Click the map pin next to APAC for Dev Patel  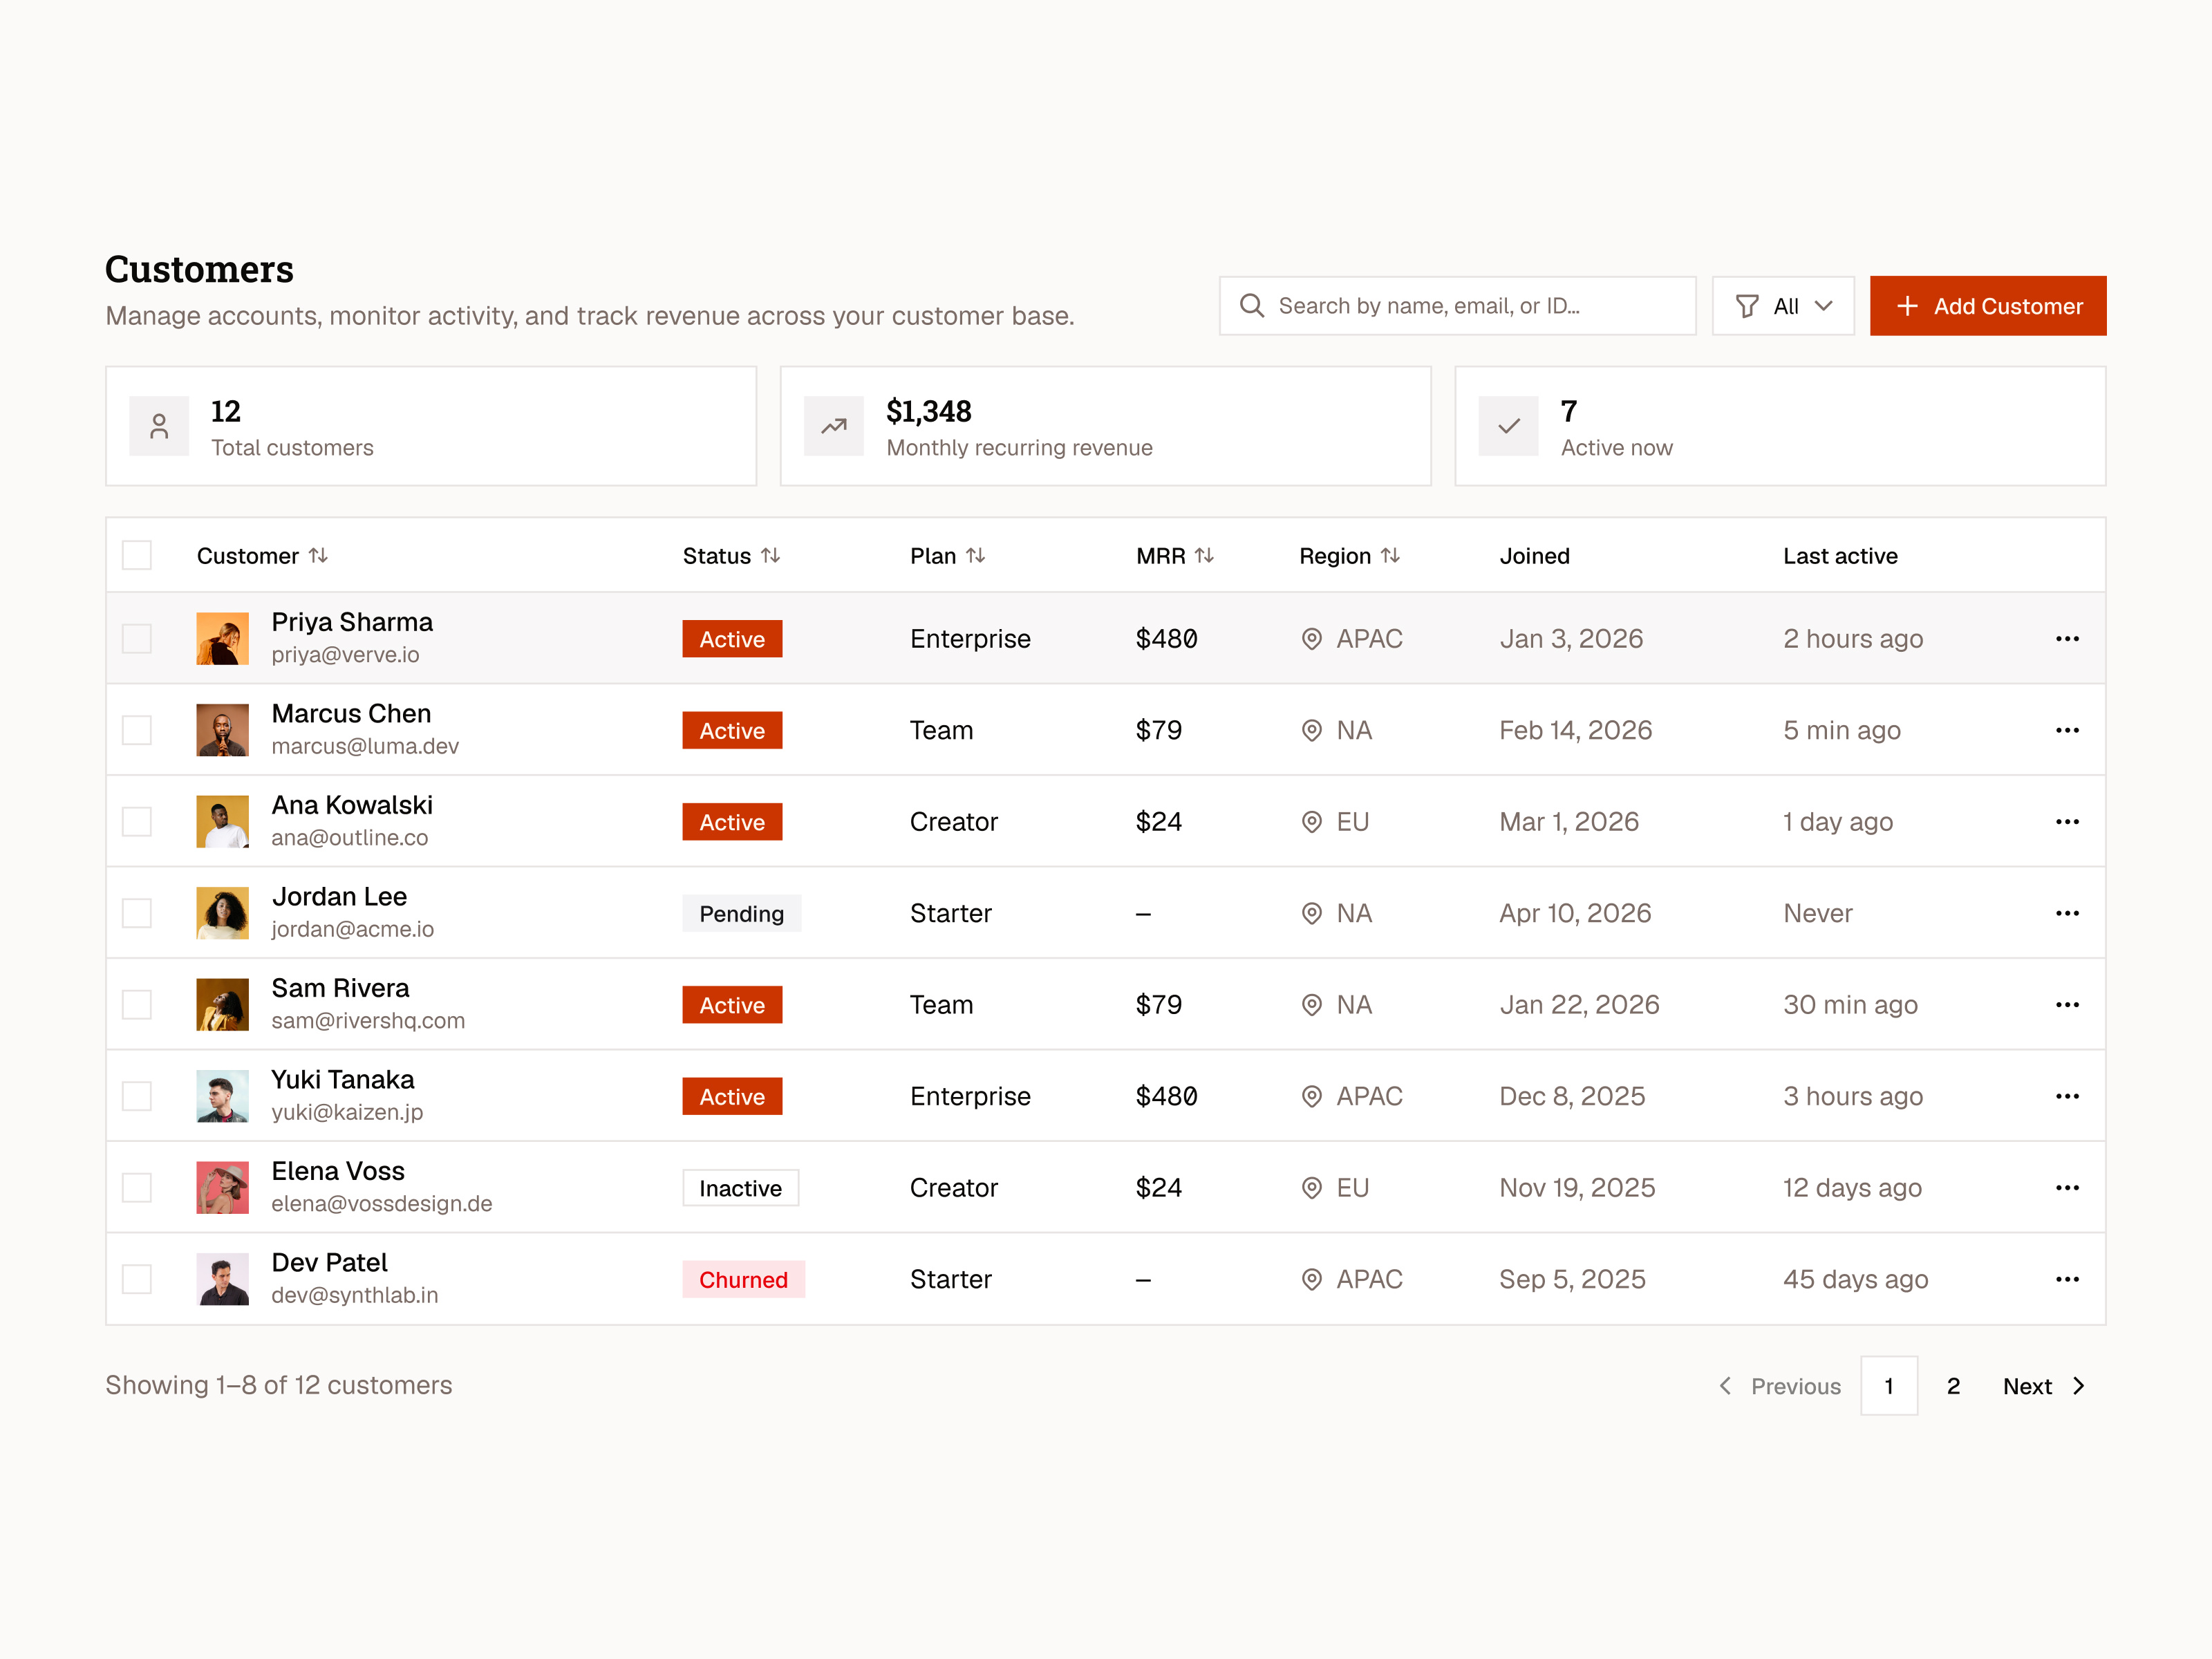pos(1312,1279)
